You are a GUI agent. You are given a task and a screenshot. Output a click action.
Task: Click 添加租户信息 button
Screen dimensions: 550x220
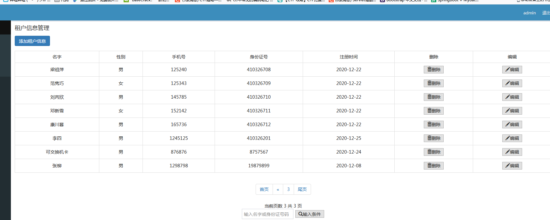tap(32, 41)
